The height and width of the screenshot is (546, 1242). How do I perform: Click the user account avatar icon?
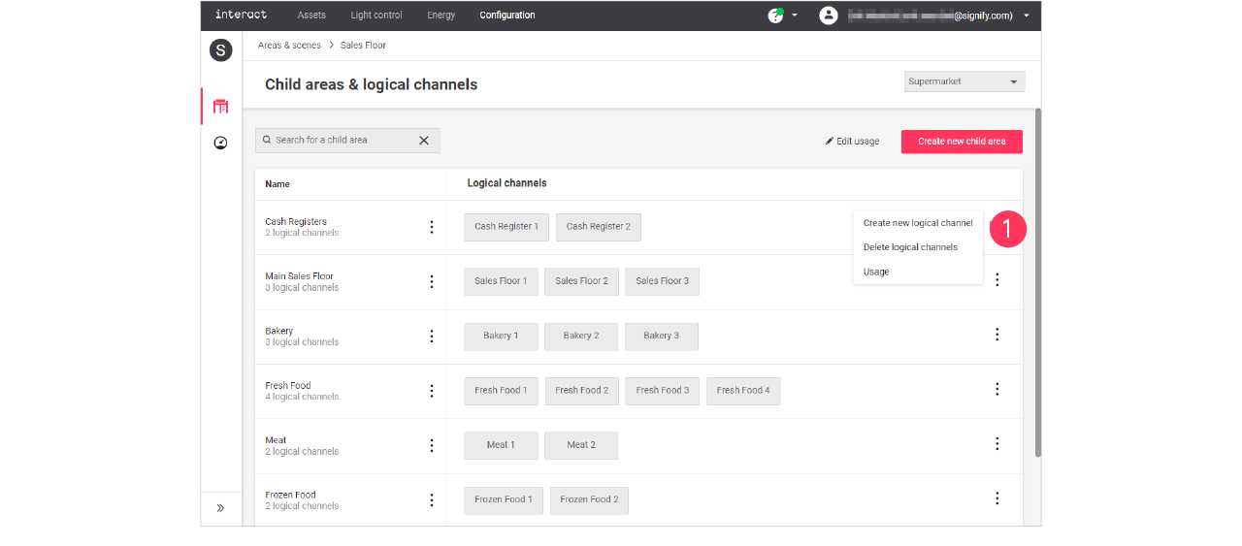pos(828,16)
